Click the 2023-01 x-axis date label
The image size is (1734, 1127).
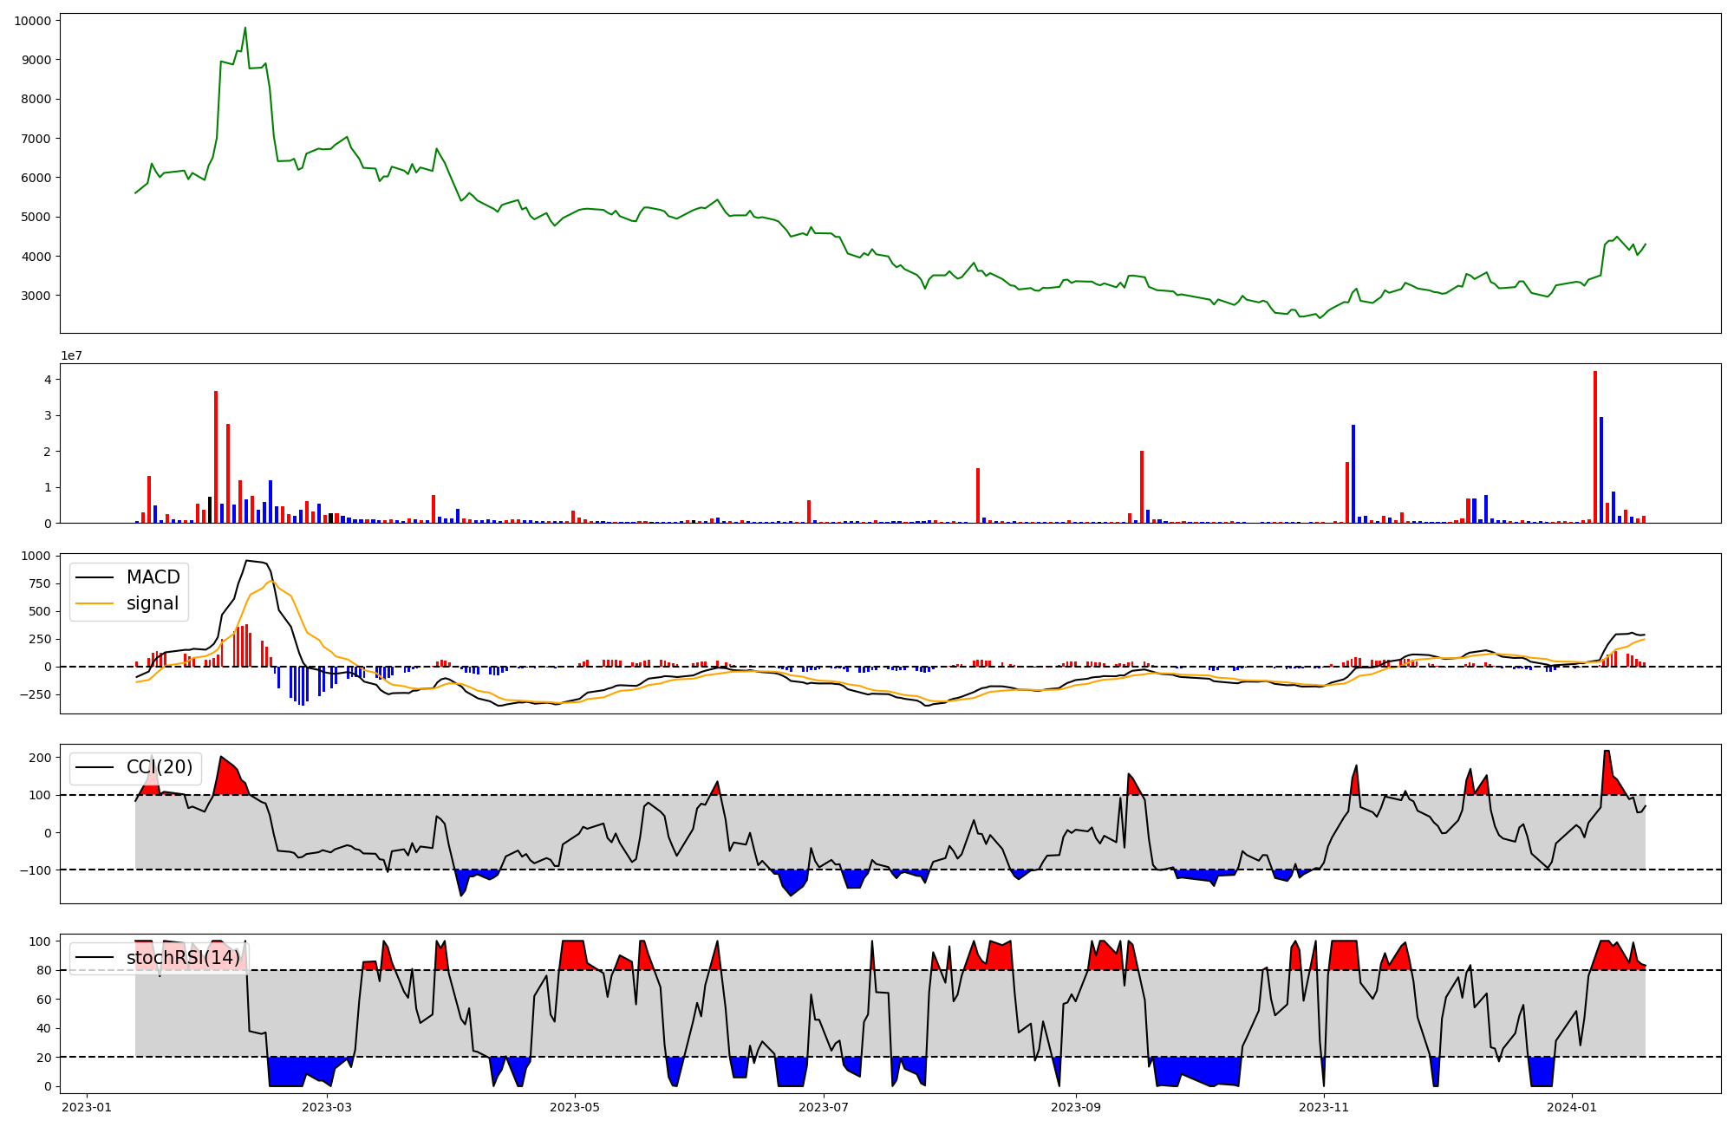[x=86, y=1107]
